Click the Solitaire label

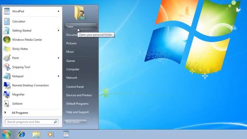[17, 103]
